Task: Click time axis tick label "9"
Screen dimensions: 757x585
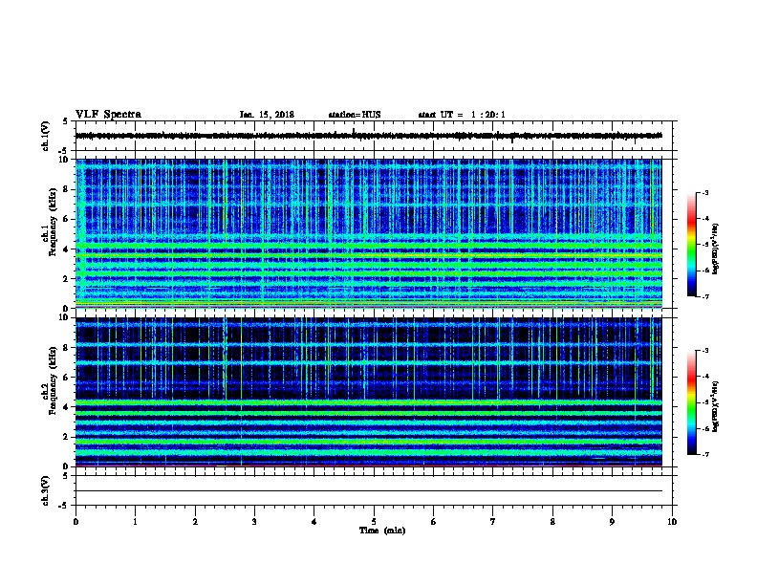Action: (x=612, y=522)
